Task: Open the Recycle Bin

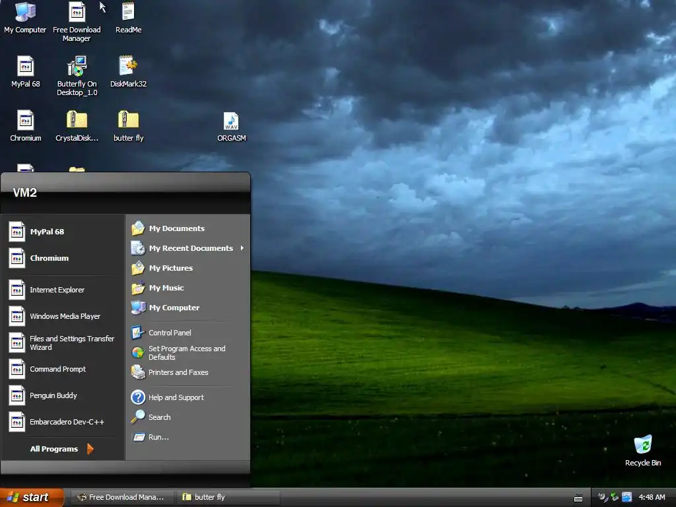Action: point(643,450)
